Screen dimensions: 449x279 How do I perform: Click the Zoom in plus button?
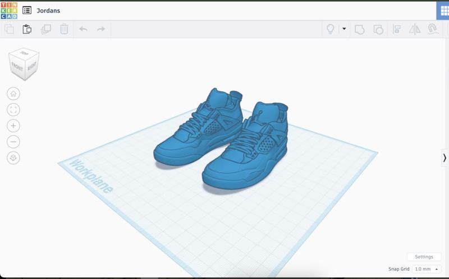pyautogui.click(x=13, y=126)
